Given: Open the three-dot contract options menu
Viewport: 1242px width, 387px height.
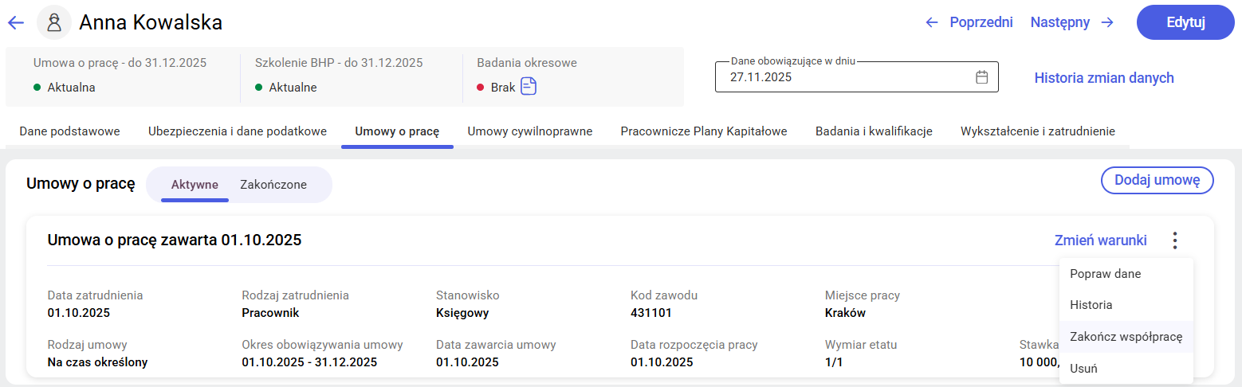Looking at the screenshot, I should [x=1174, y=240].
